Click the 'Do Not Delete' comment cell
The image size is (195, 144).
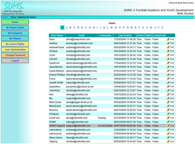tap(105, 126)
